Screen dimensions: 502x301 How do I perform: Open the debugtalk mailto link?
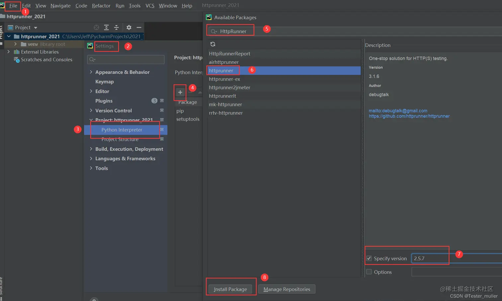pyautogui.click(x=398, y=111)
